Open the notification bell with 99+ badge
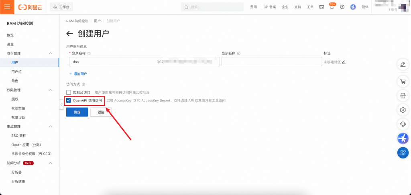Screen dimensions: 411x195 point(332,6)
